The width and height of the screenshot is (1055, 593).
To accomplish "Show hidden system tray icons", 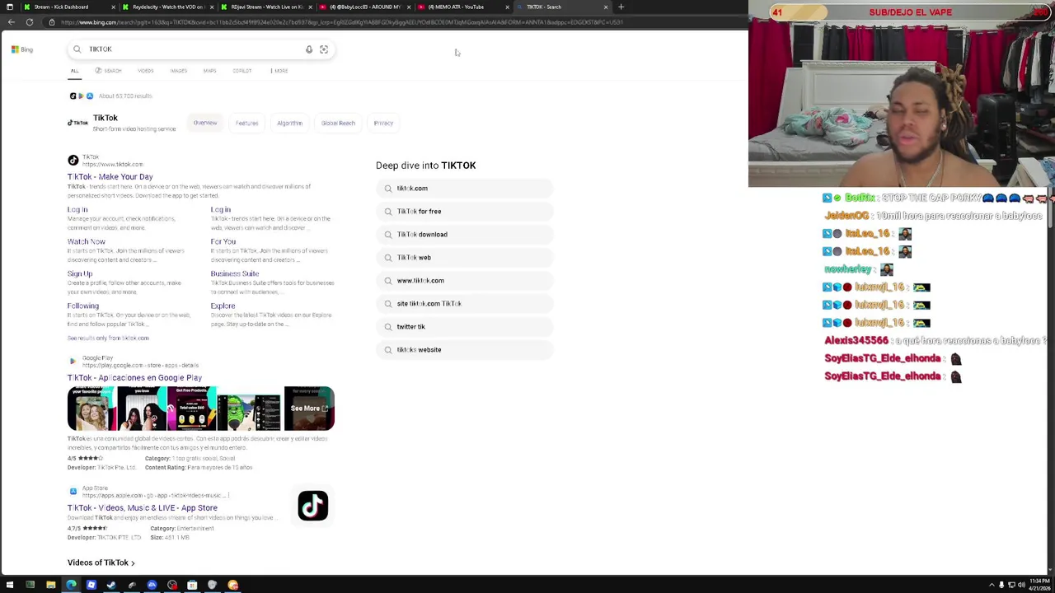I will point(992,585).
